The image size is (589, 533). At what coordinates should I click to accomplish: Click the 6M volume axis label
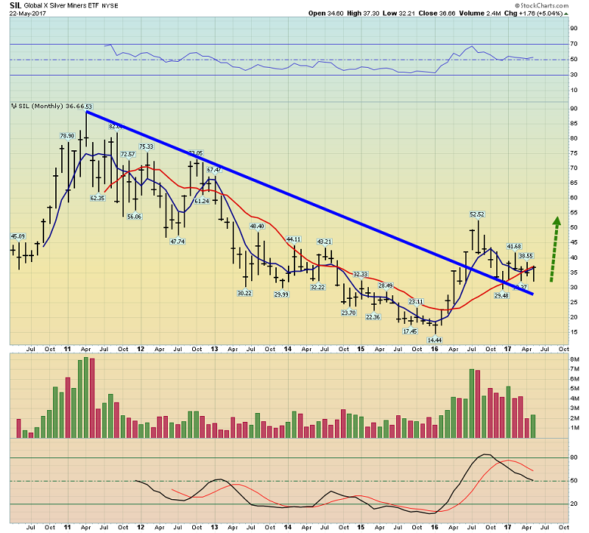pyautogui.click(x=575, y=379)
